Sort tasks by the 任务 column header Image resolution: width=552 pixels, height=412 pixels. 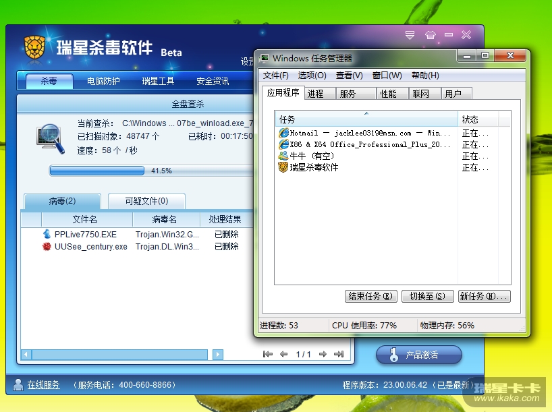click(x=366, y=119)
